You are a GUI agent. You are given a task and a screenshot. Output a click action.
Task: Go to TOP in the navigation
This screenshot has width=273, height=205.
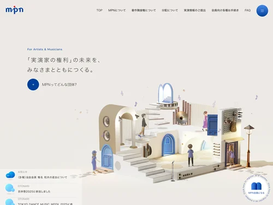(x=99, y=10)
